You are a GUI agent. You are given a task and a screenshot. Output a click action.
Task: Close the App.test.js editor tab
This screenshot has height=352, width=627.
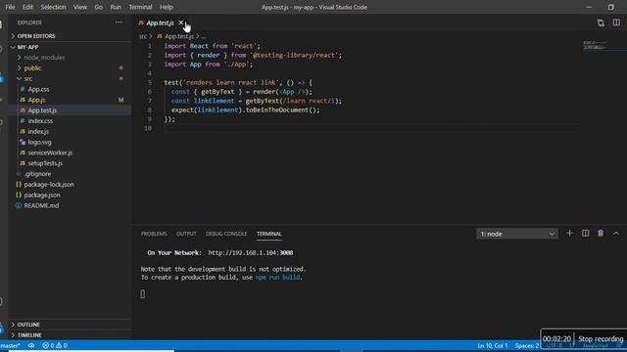(x=180, y=22)
